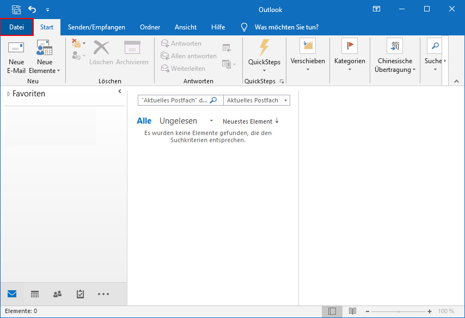The width and height of the screenshot is (465, 318).
Task: Open the QuickSteps dialog launcher
Action: point(282,81)
